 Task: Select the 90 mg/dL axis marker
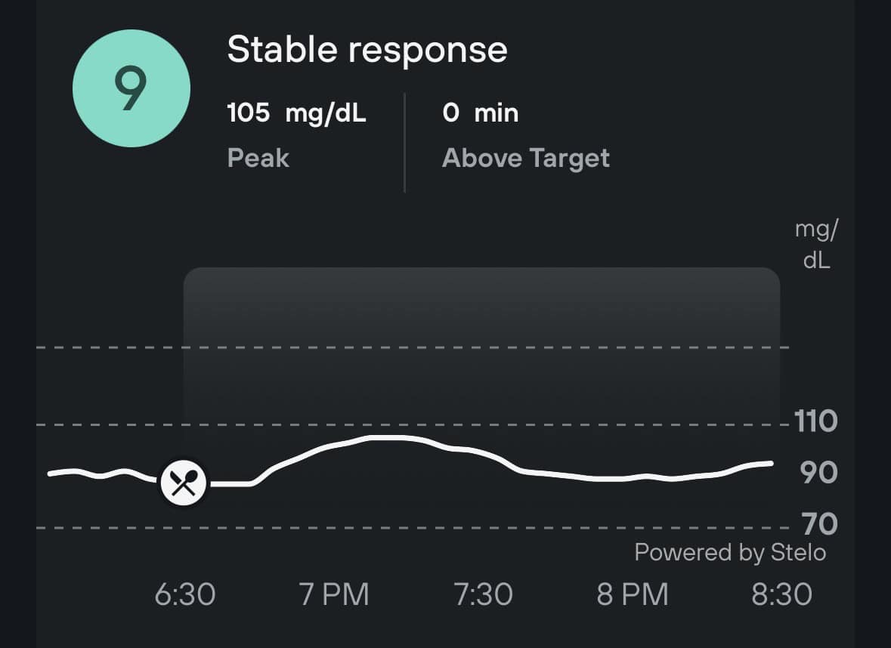click(x=818, y=471)
